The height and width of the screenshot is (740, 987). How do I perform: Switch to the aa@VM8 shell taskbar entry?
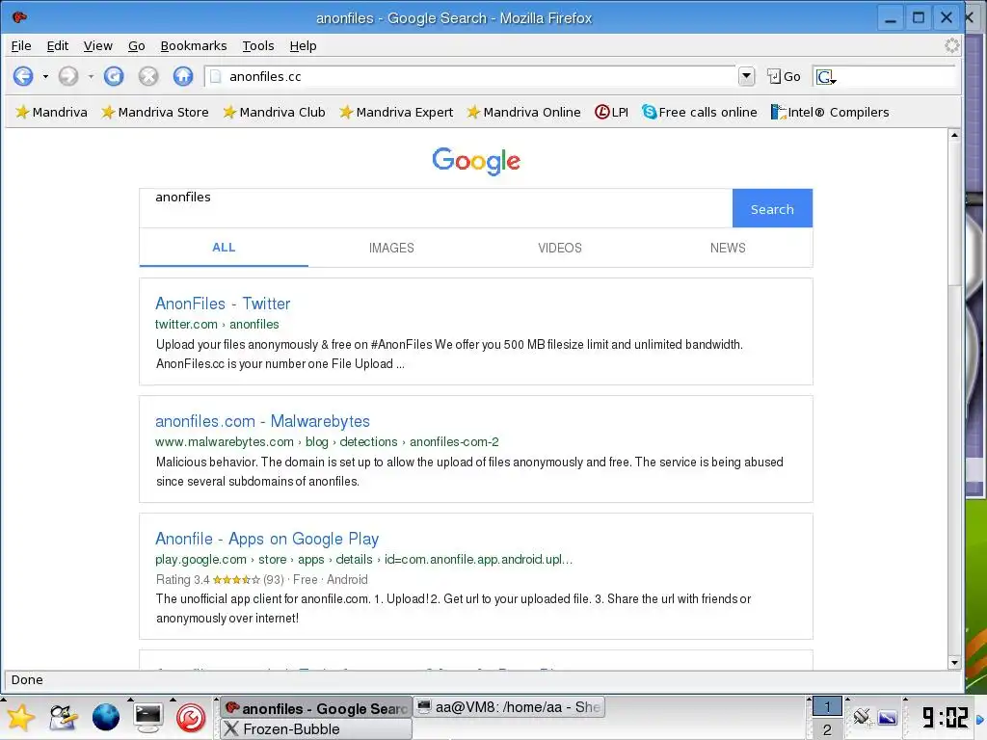(x=509, y=707)
